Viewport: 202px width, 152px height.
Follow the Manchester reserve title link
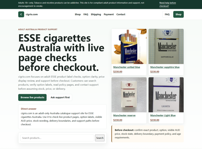point(124,115)
